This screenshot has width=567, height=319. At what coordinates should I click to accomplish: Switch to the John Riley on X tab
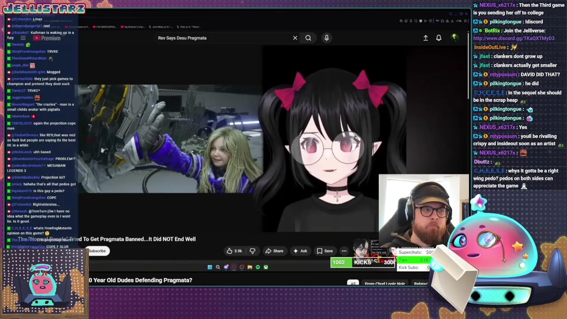[162, 27]
